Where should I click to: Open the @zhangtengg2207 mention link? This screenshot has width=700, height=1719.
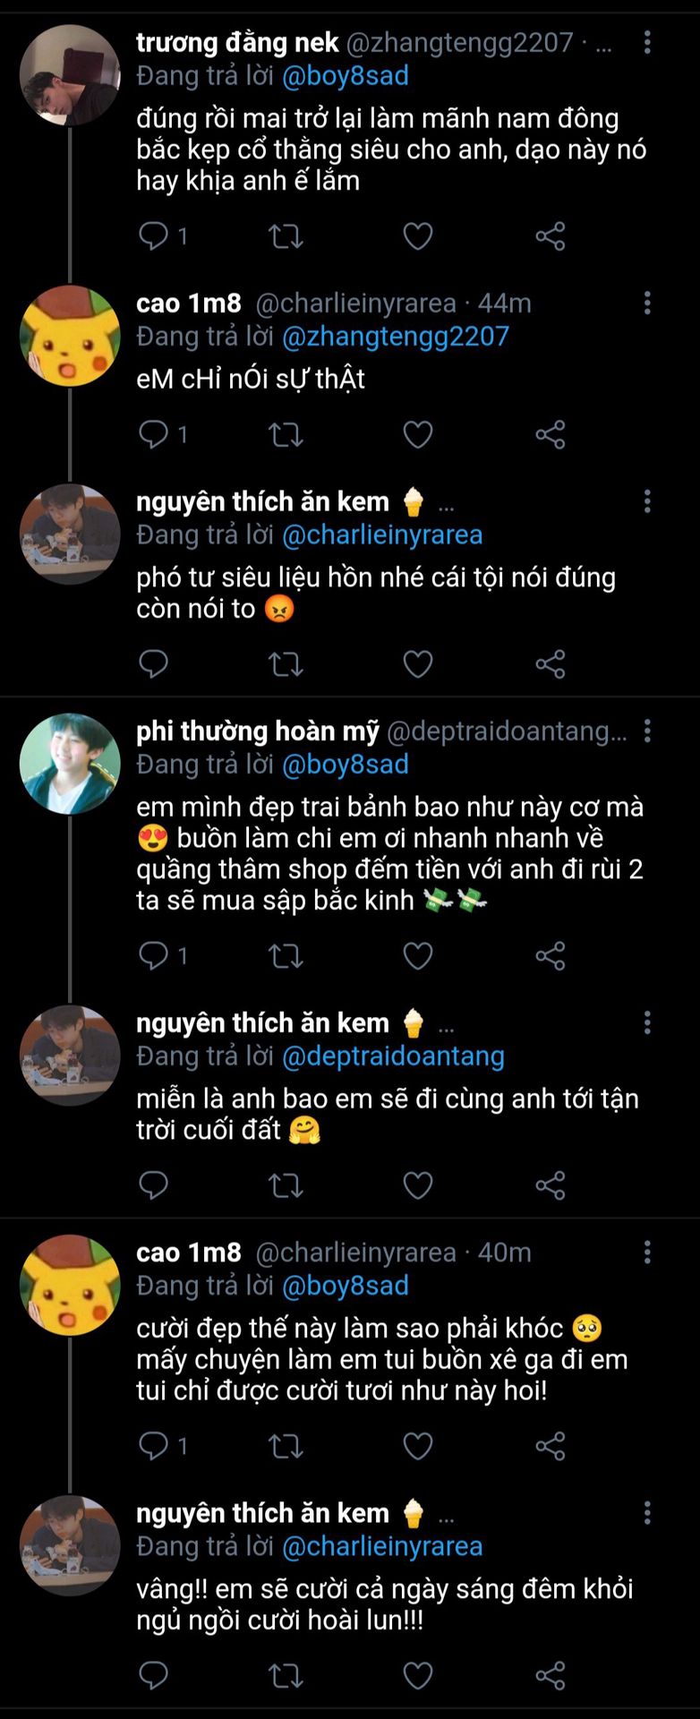(395, 337)
